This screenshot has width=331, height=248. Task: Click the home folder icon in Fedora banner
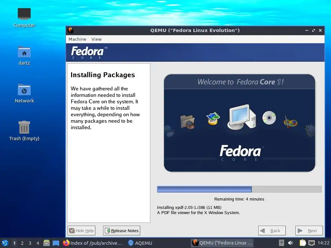[x=187, y=122]
